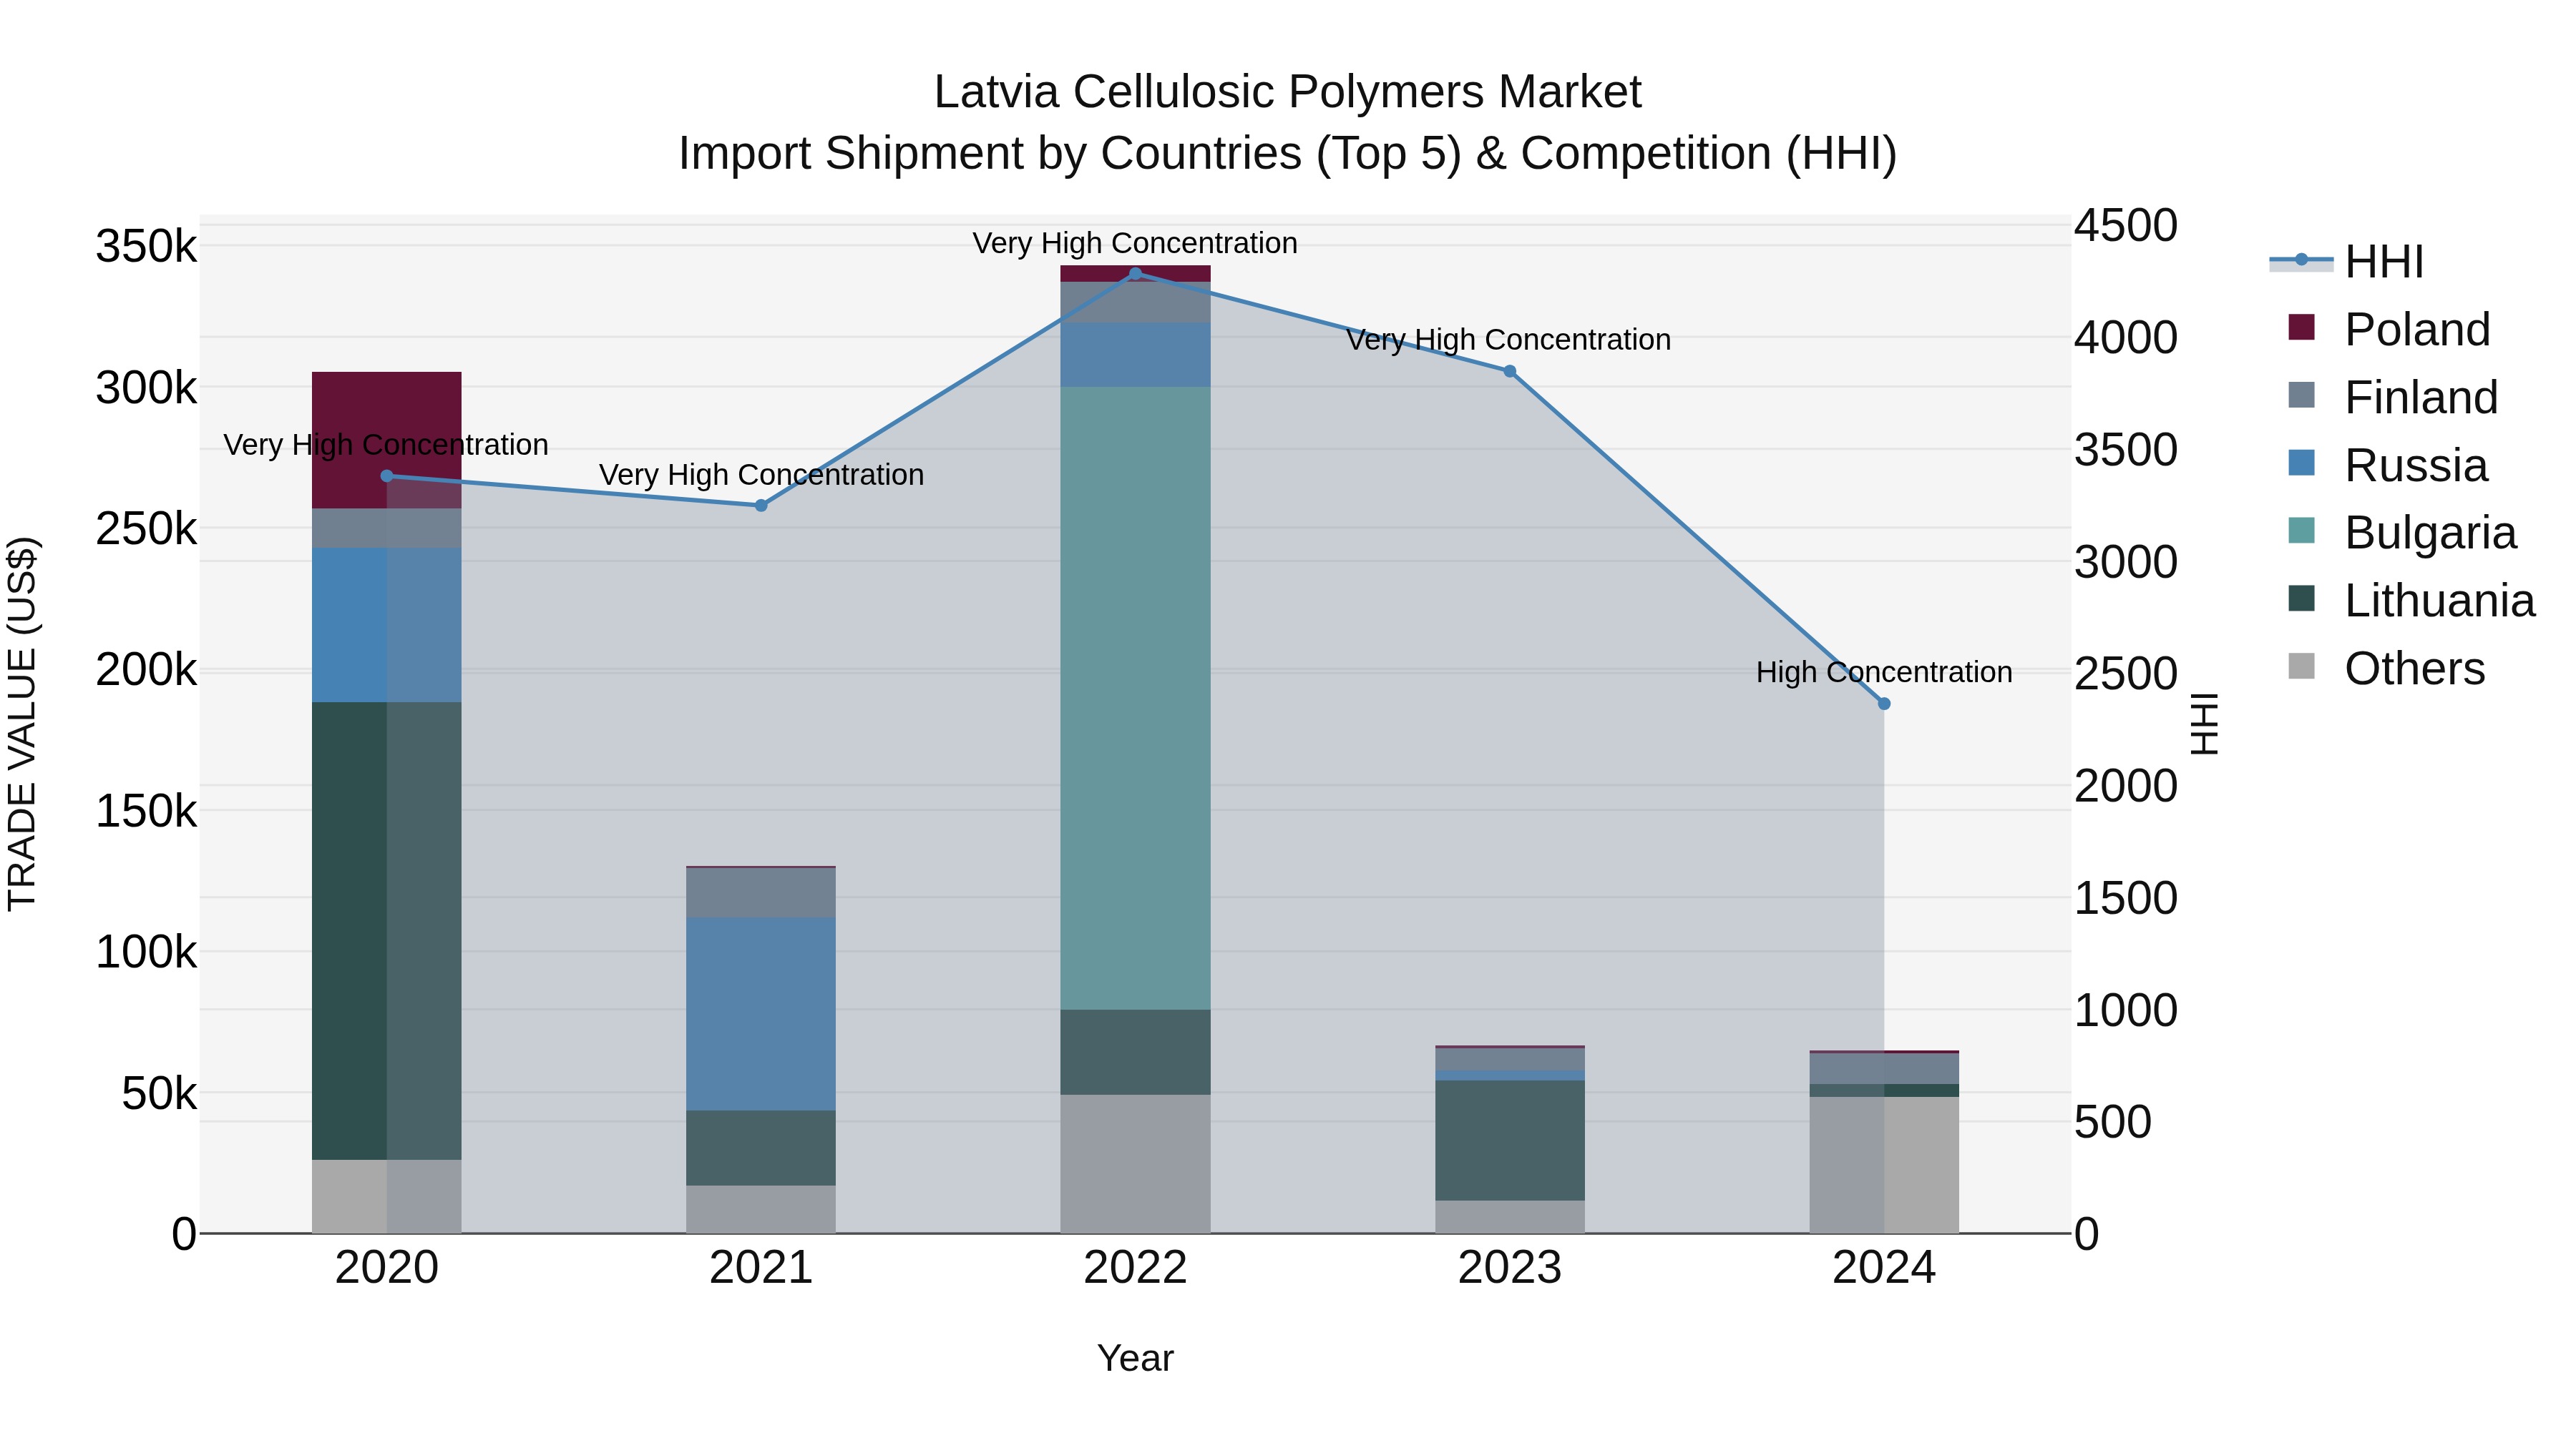Select the 2024 HHI data point
2576x1448 pixels.
(1884, 704)
